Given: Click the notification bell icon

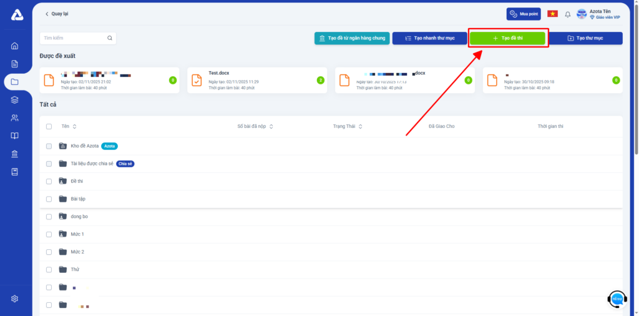Looking at the screenshot, I should 567,14.
